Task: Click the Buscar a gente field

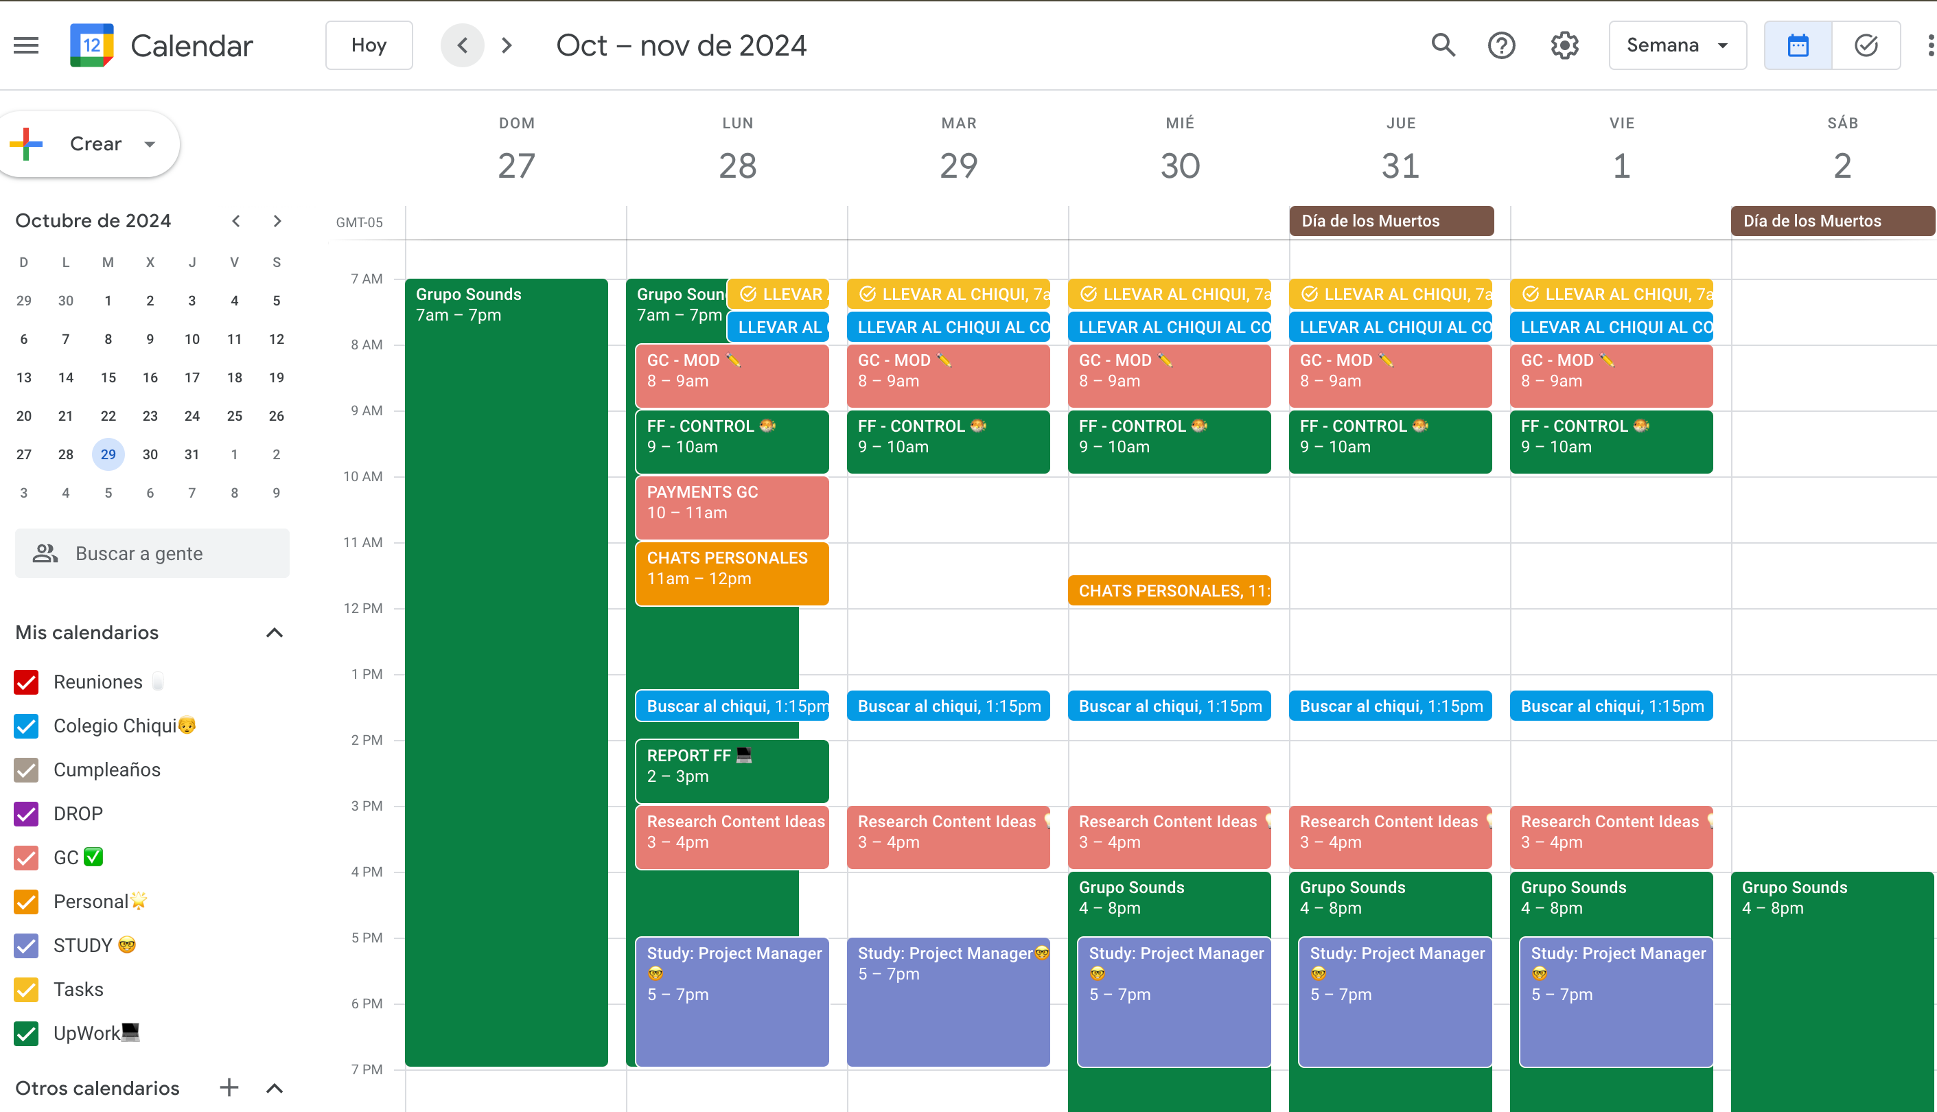Action: (152, 554)
